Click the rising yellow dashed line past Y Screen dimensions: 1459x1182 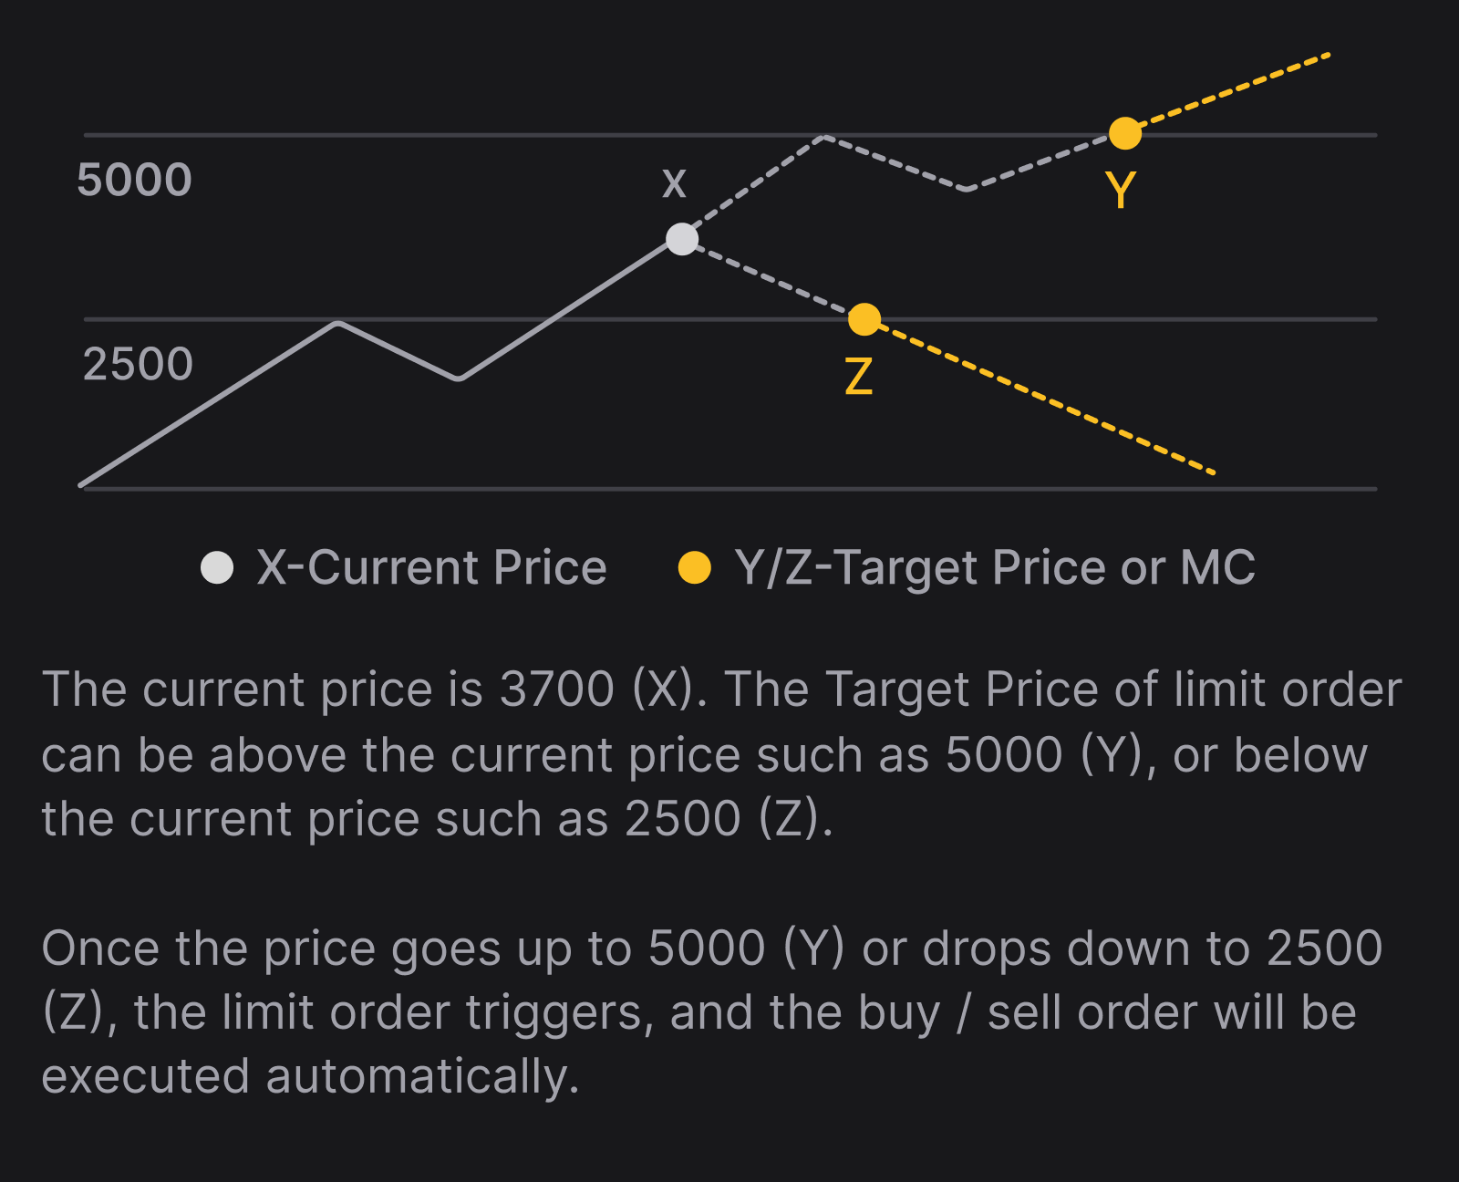[x=1231, y=91]
